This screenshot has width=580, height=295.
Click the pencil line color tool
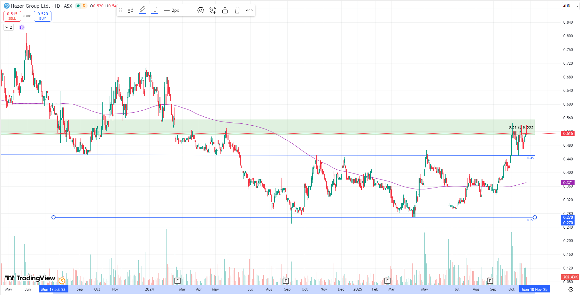(x=143, y=10)
